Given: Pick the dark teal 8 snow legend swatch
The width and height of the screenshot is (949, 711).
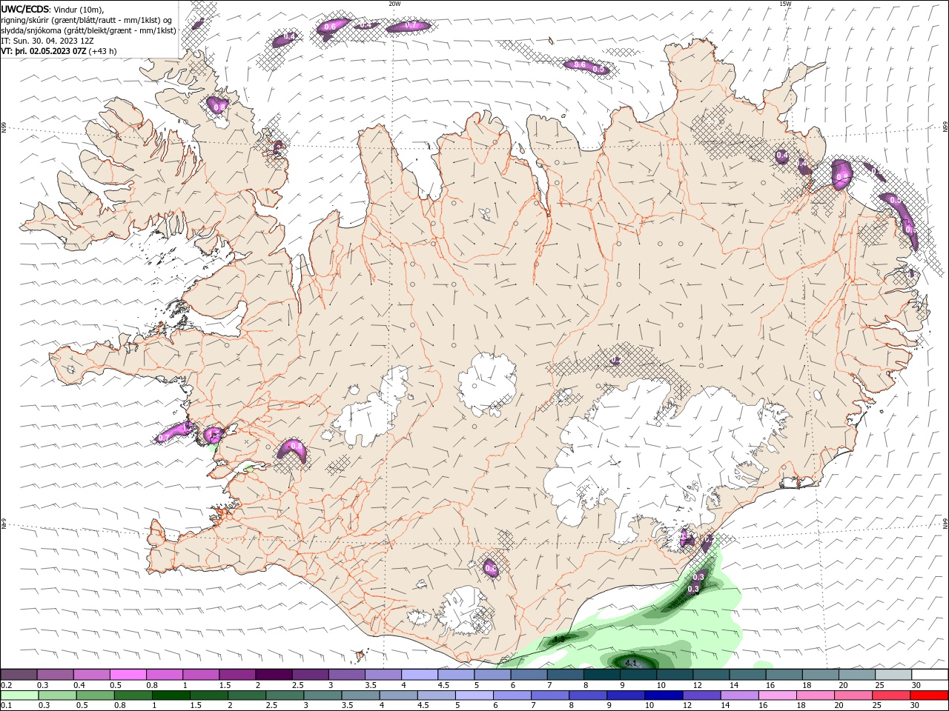Looking at the screenshot, I should coord(602,675).
